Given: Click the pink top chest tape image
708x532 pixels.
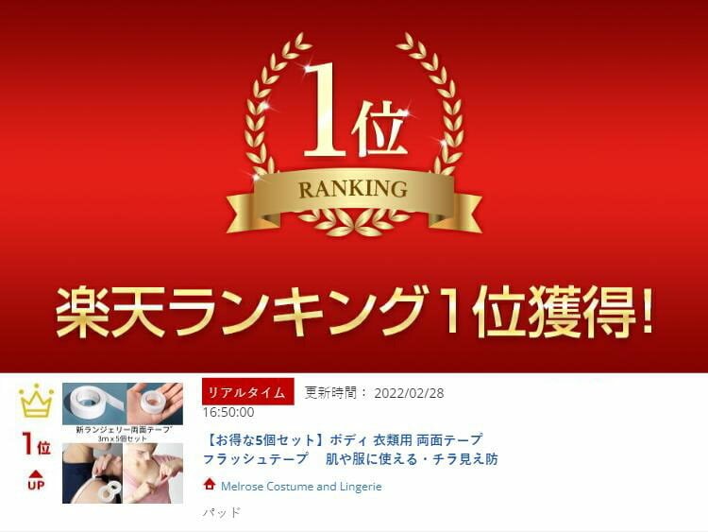Looking at the screenshot, I should click(x=153, y=472).
